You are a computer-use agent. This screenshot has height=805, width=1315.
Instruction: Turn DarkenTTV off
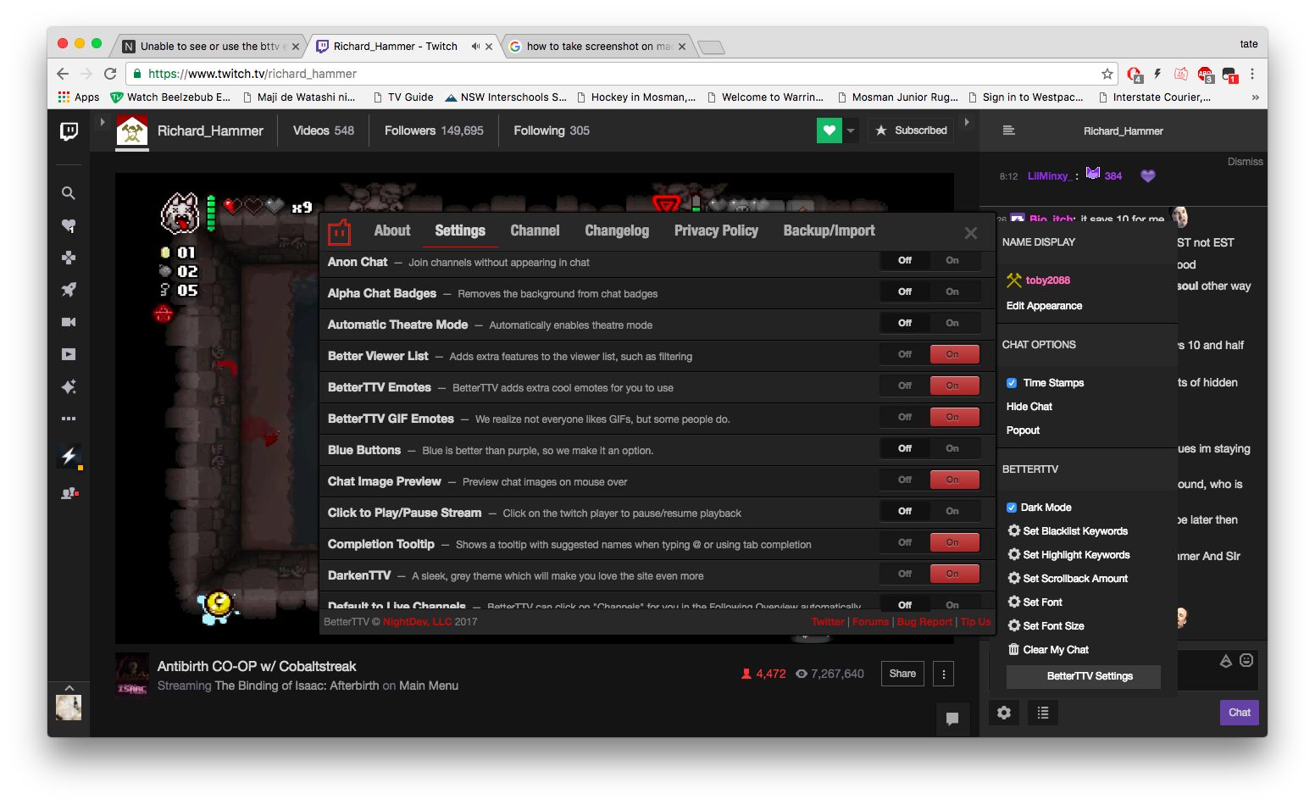[905, 575]
